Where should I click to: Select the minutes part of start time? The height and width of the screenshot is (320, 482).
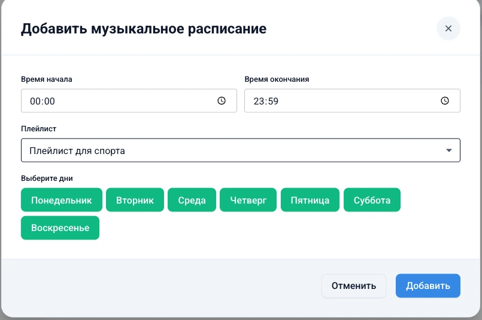coord(48,101)
